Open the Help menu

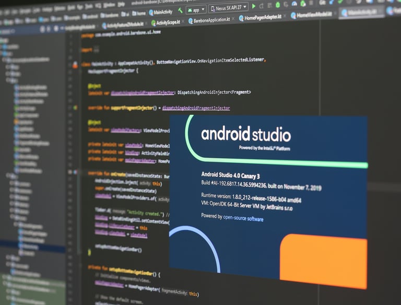click(x=121, y=4)
